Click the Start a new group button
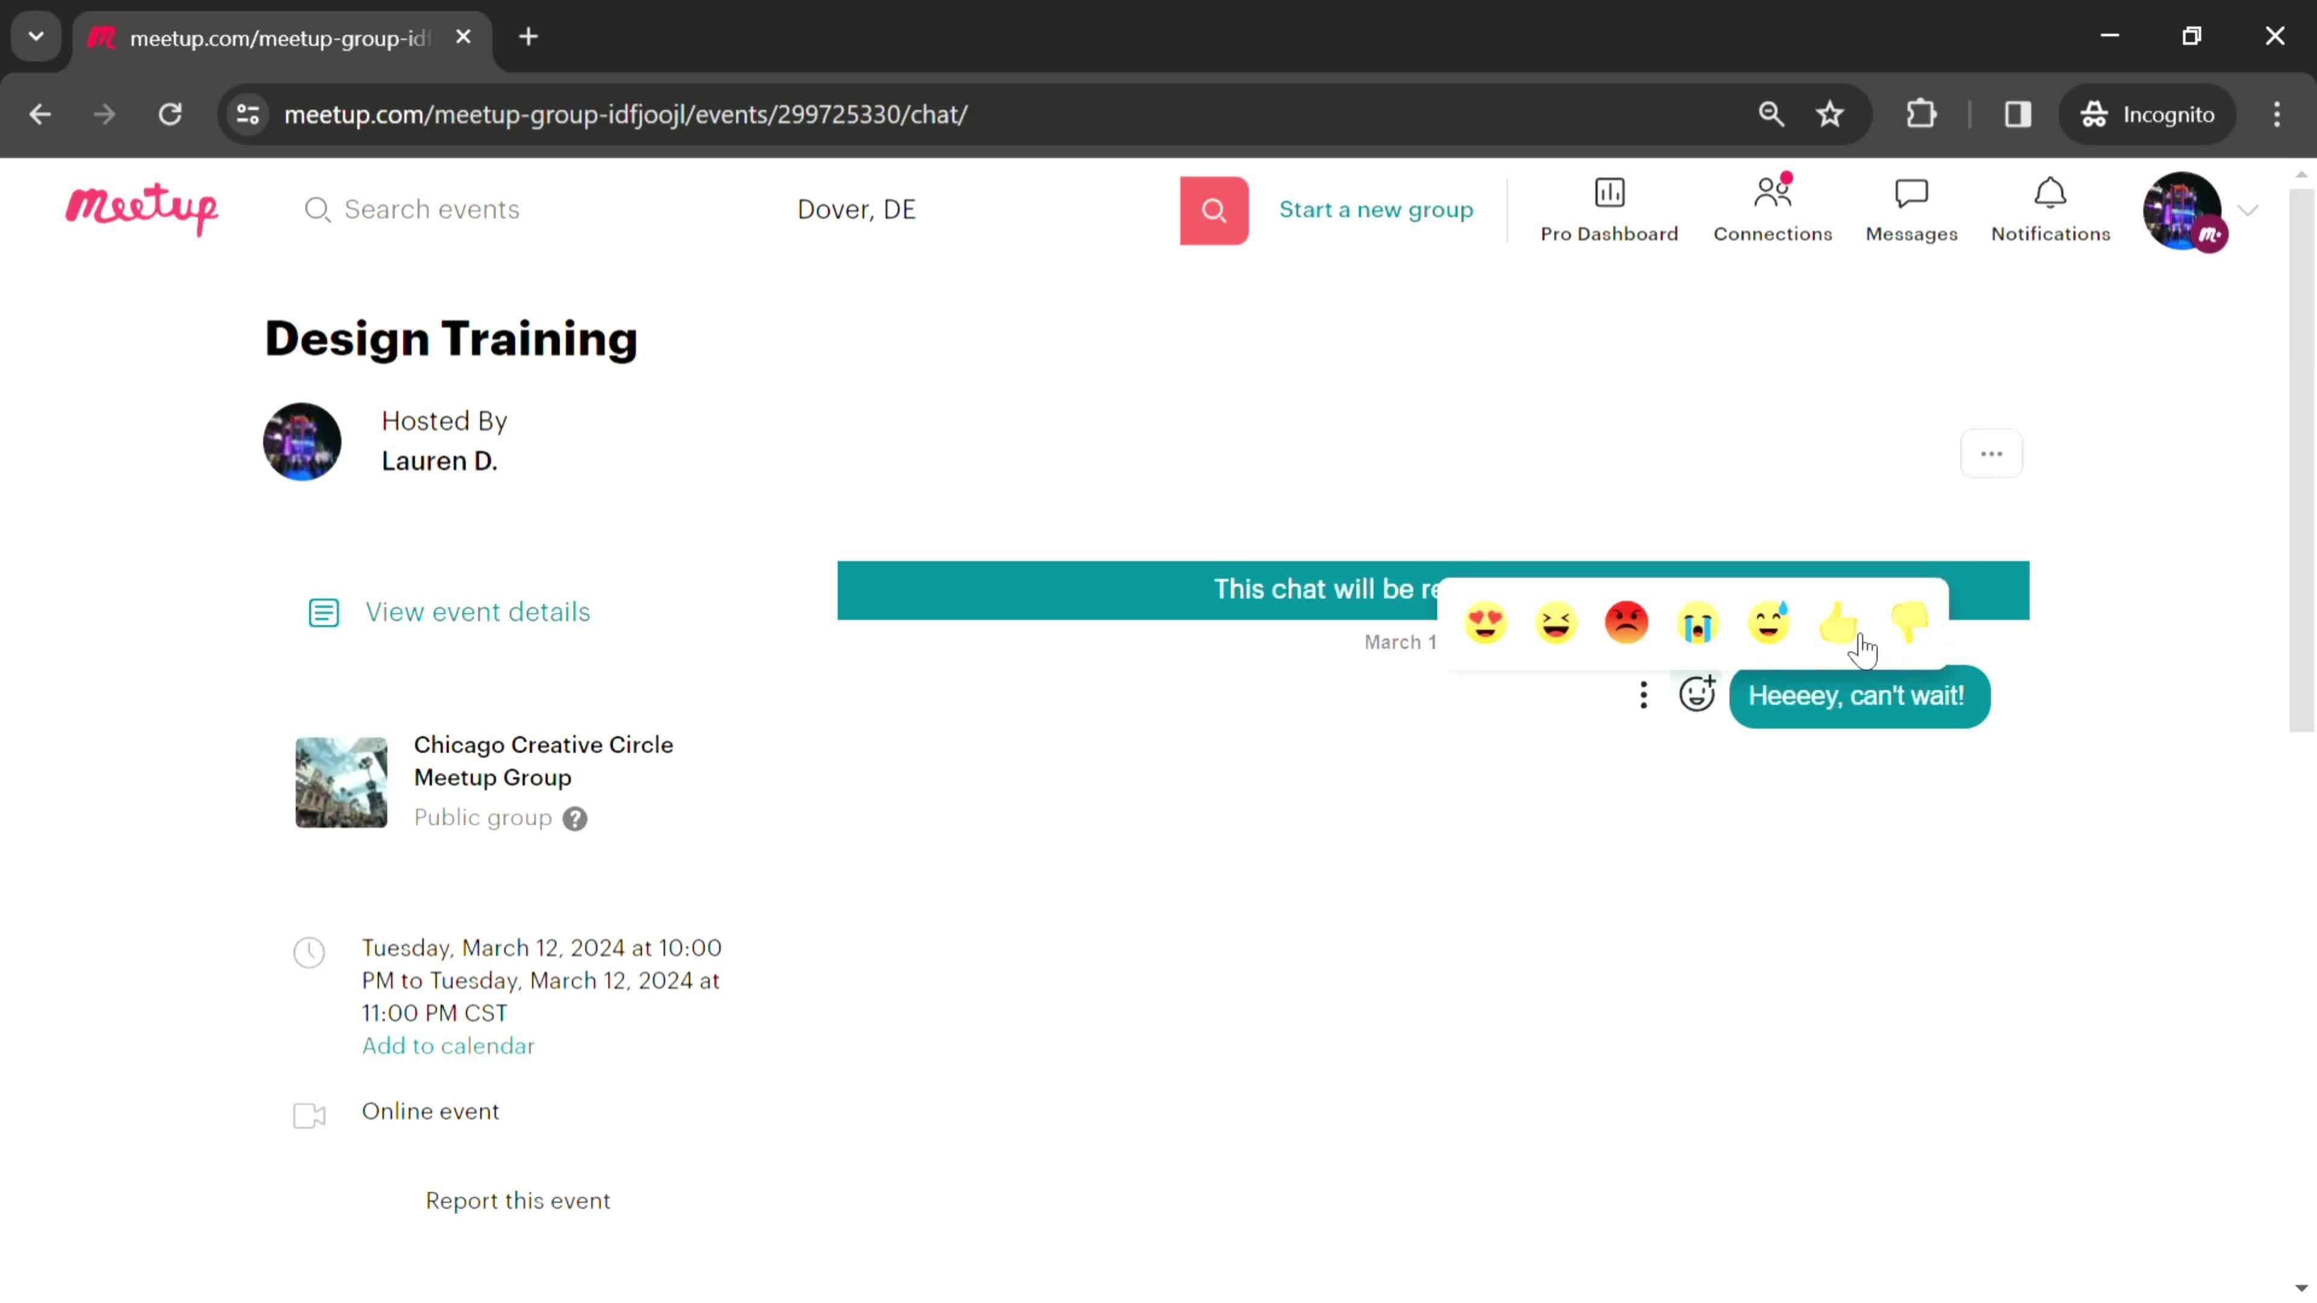 (1376, 208)
